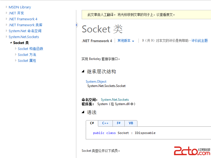Image resolution: width=211 pixels, height=158 pixels.
Task: Click the Socket 类 page heading
Action: 102,29
